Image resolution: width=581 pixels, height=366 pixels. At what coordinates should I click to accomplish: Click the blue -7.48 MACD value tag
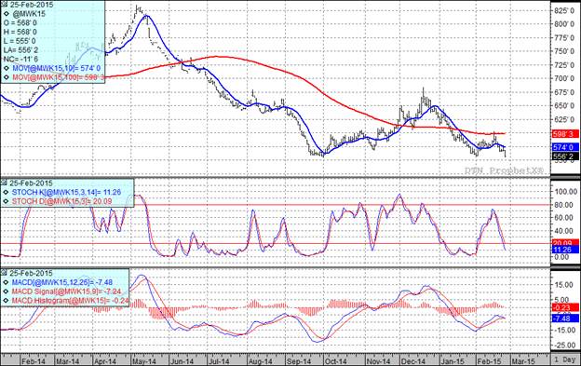pyautogui.click(x=565, y=319)
